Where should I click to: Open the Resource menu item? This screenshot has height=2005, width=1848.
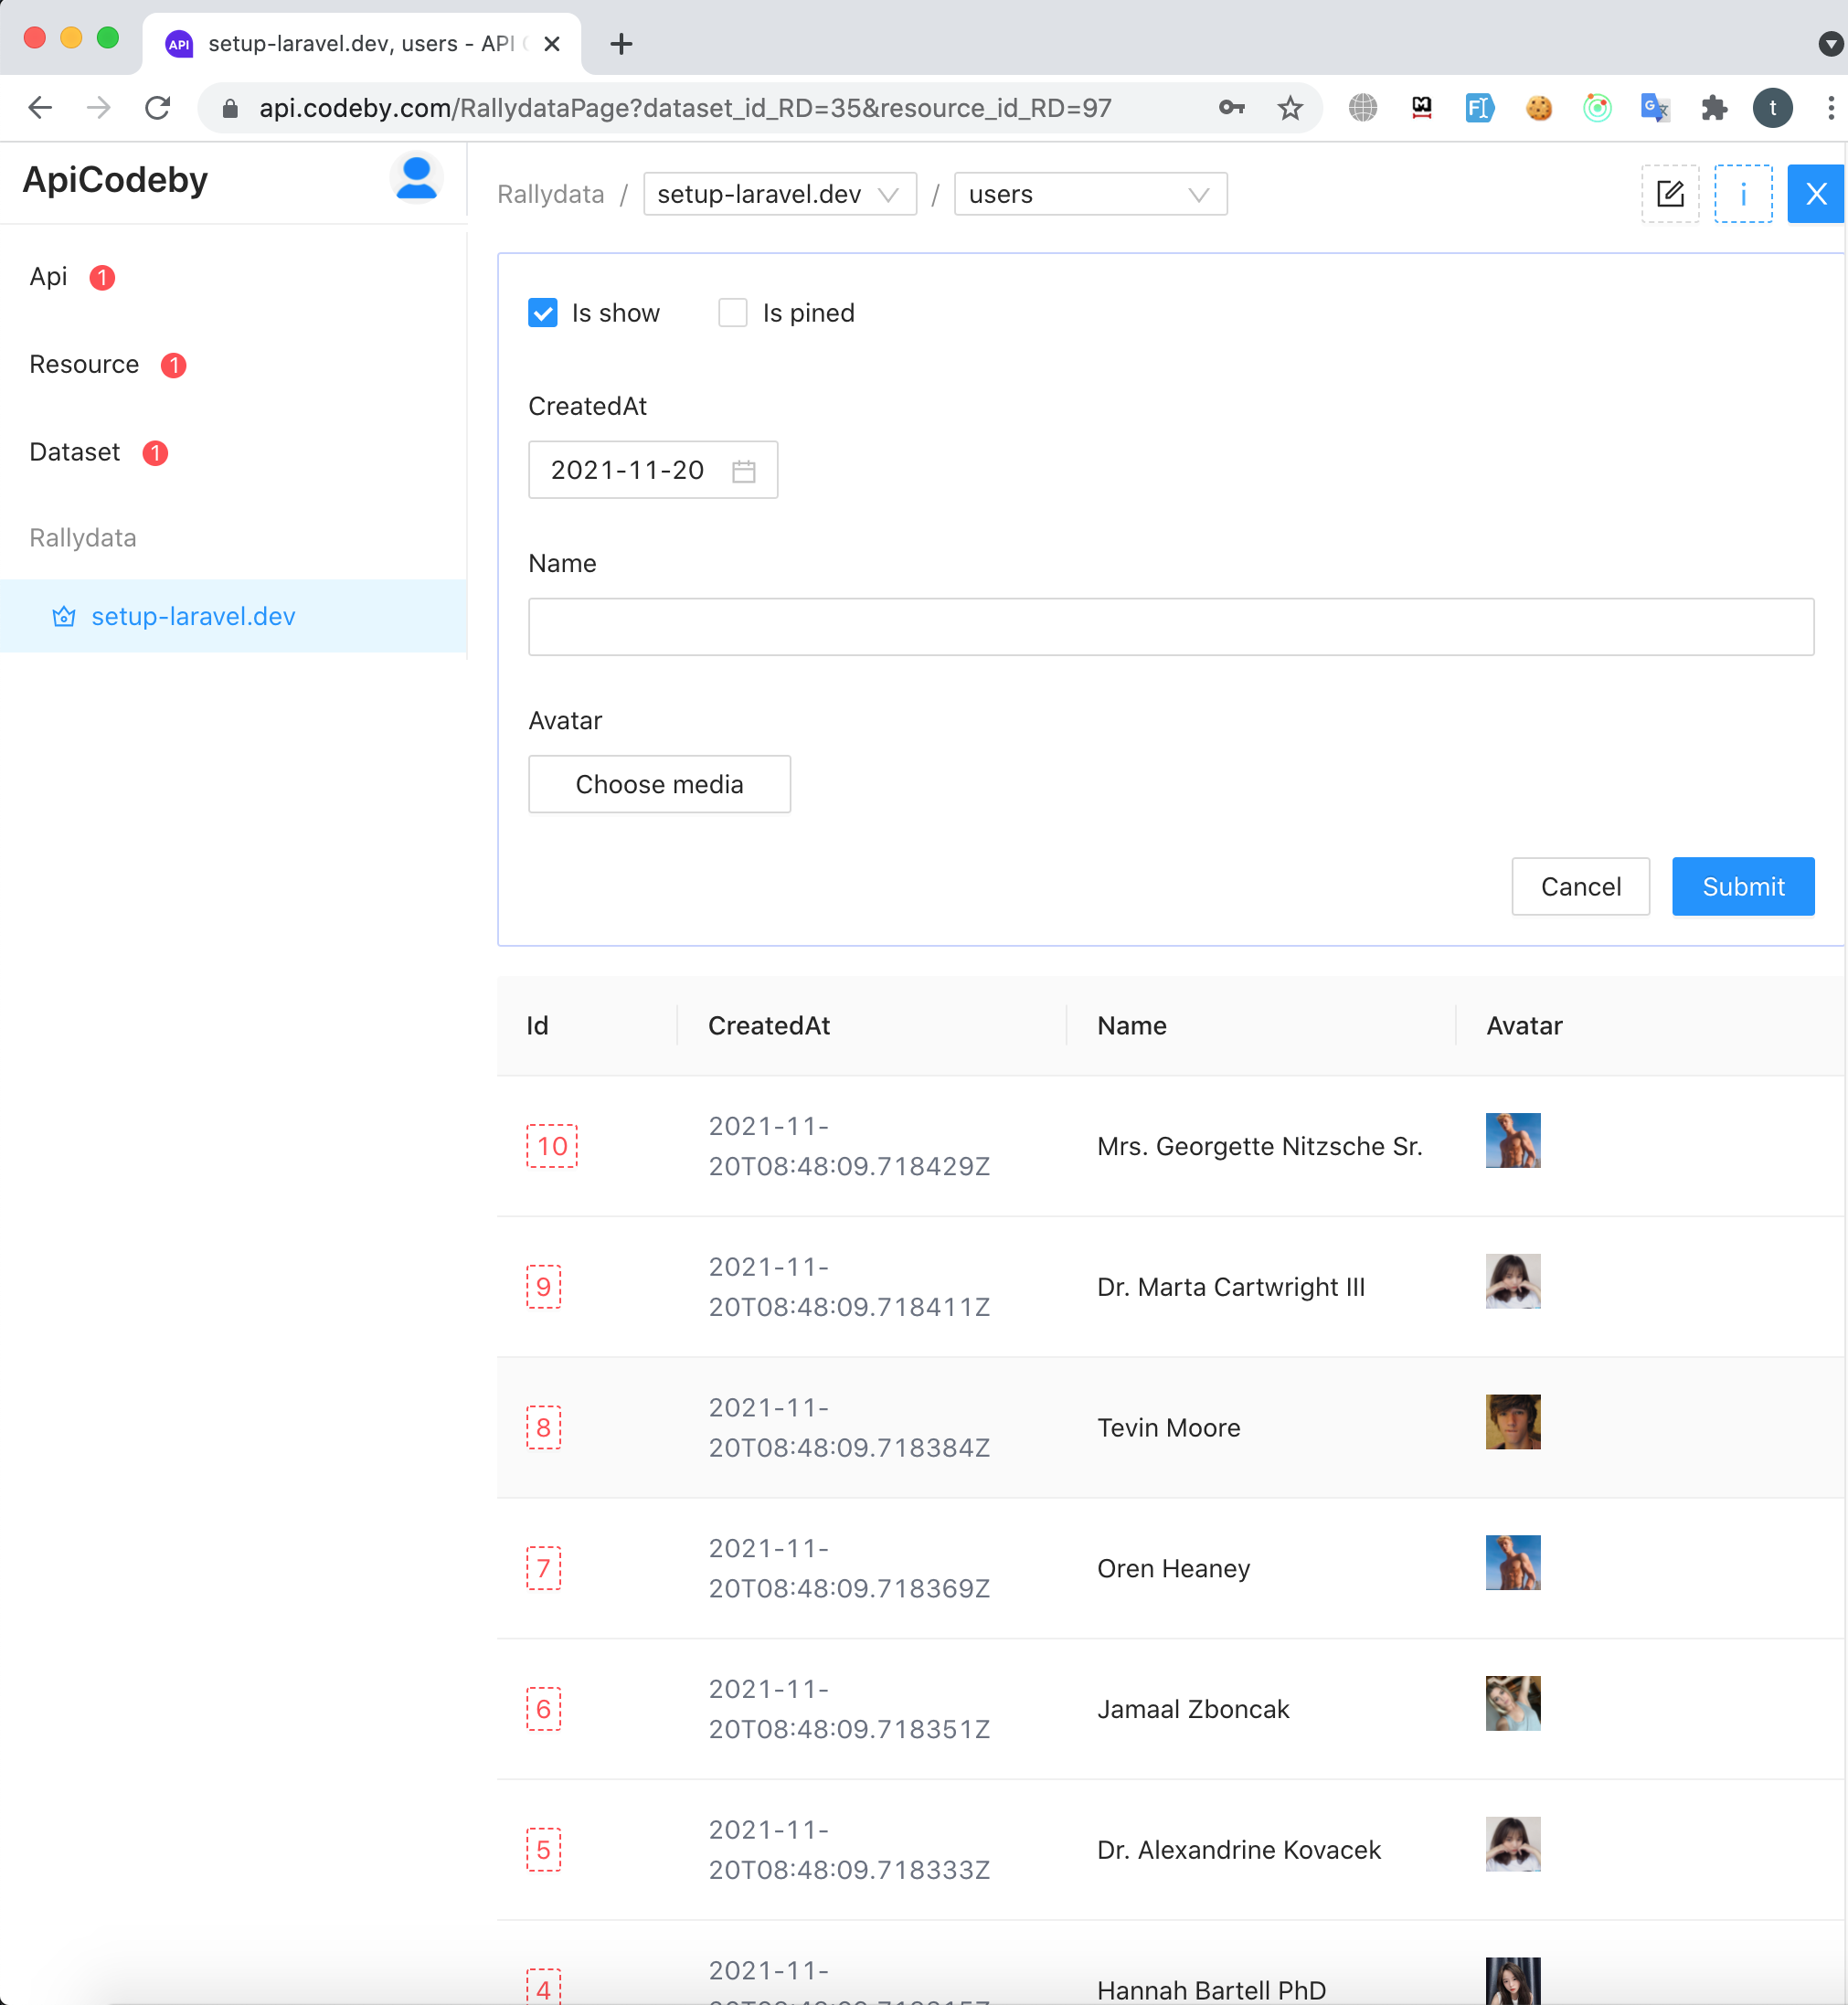pyautogui.click(x=84, y=365)
